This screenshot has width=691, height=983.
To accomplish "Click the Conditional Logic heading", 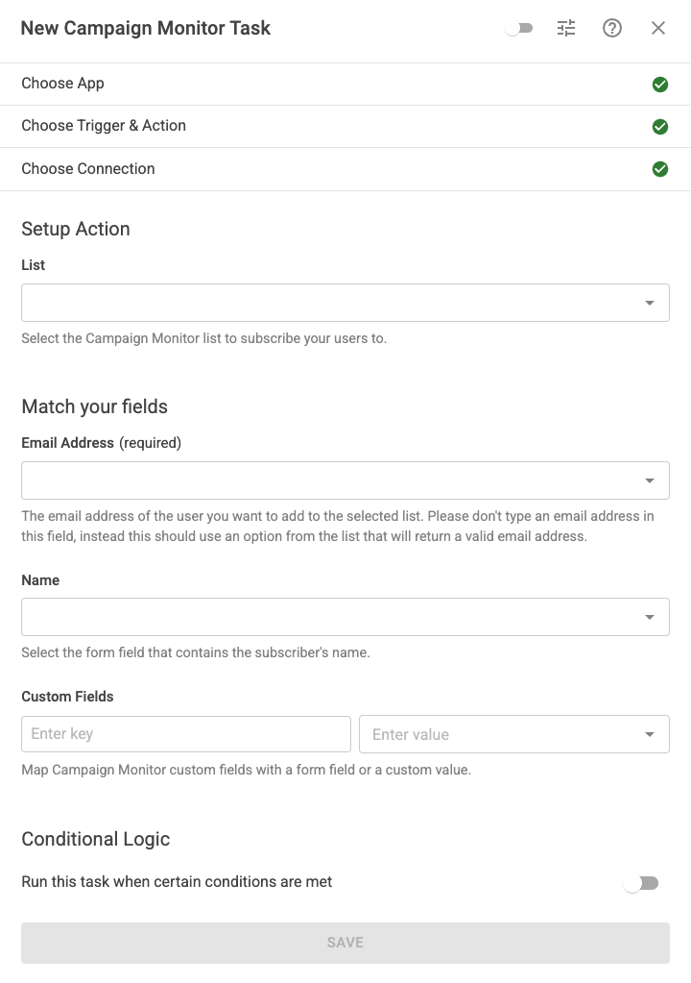I will (x=96, y=839).
